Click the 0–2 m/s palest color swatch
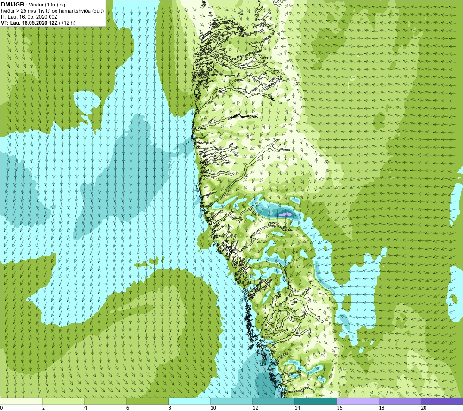The height and width of the screenshot is (411, 463). (21, 401)
